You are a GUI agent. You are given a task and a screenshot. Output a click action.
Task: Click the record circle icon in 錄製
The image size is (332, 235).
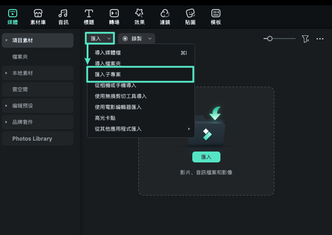coord(125,39)
